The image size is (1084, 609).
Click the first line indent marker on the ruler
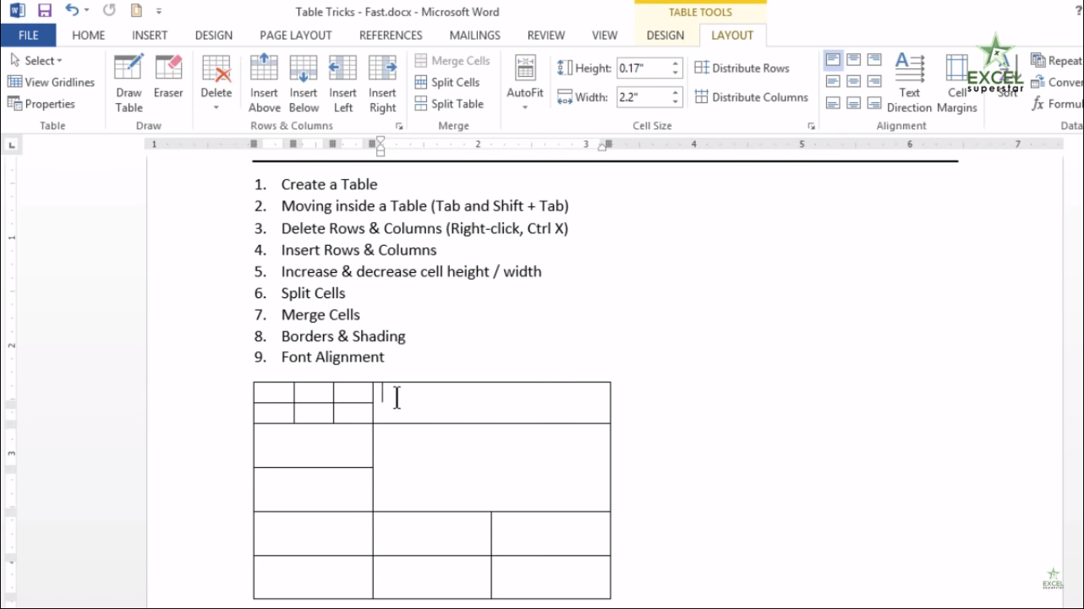pyautogui.click(x=380, y=140)
